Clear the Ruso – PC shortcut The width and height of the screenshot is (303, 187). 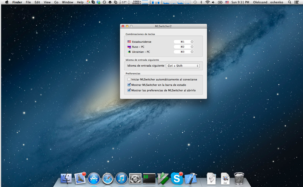coord(192,47)
